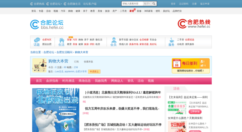Open 跳蚤市场 under 会员
Screen dimensions: 242x132
[134, 44]
